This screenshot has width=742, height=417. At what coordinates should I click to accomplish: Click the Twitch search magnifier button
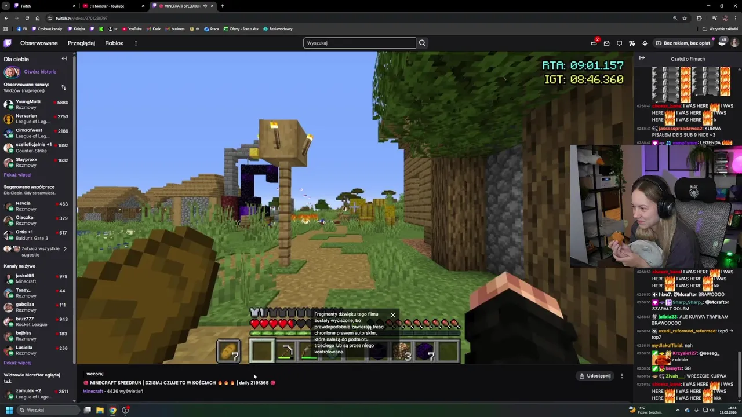[x=422, y=43]
